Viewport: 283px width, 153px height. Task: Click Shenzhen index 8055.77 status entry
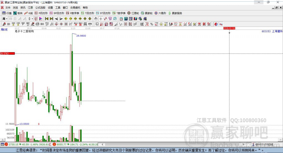click(x=75, y=144)
